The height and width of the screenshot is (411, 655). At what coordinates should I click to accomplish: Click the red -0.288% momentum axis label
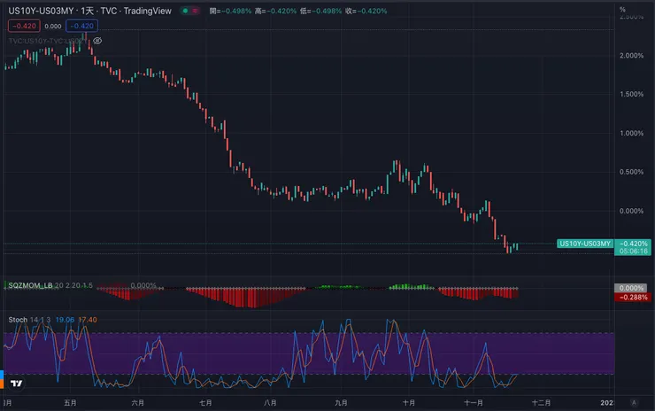click(x=633, y=298)
